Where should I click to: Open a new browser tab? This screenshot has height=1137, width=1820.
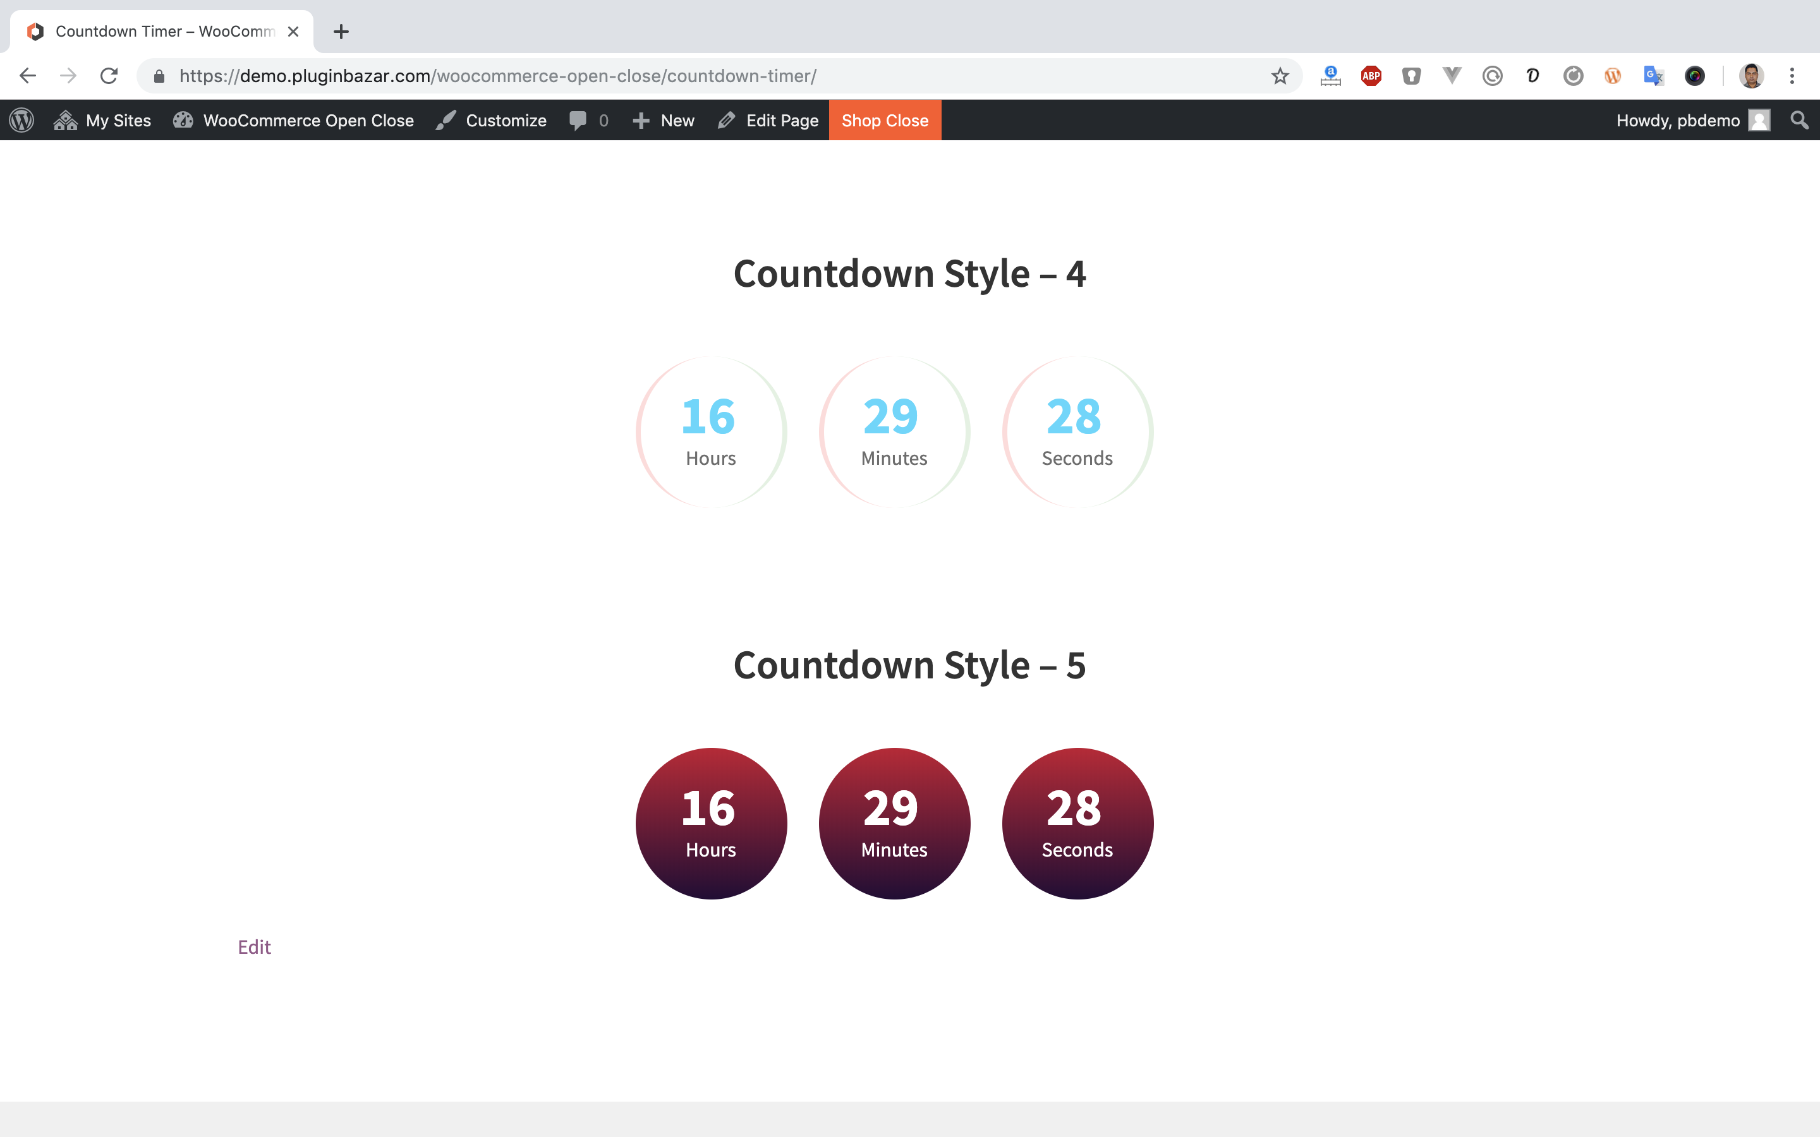pyautogui.click(x=341, y=32)
